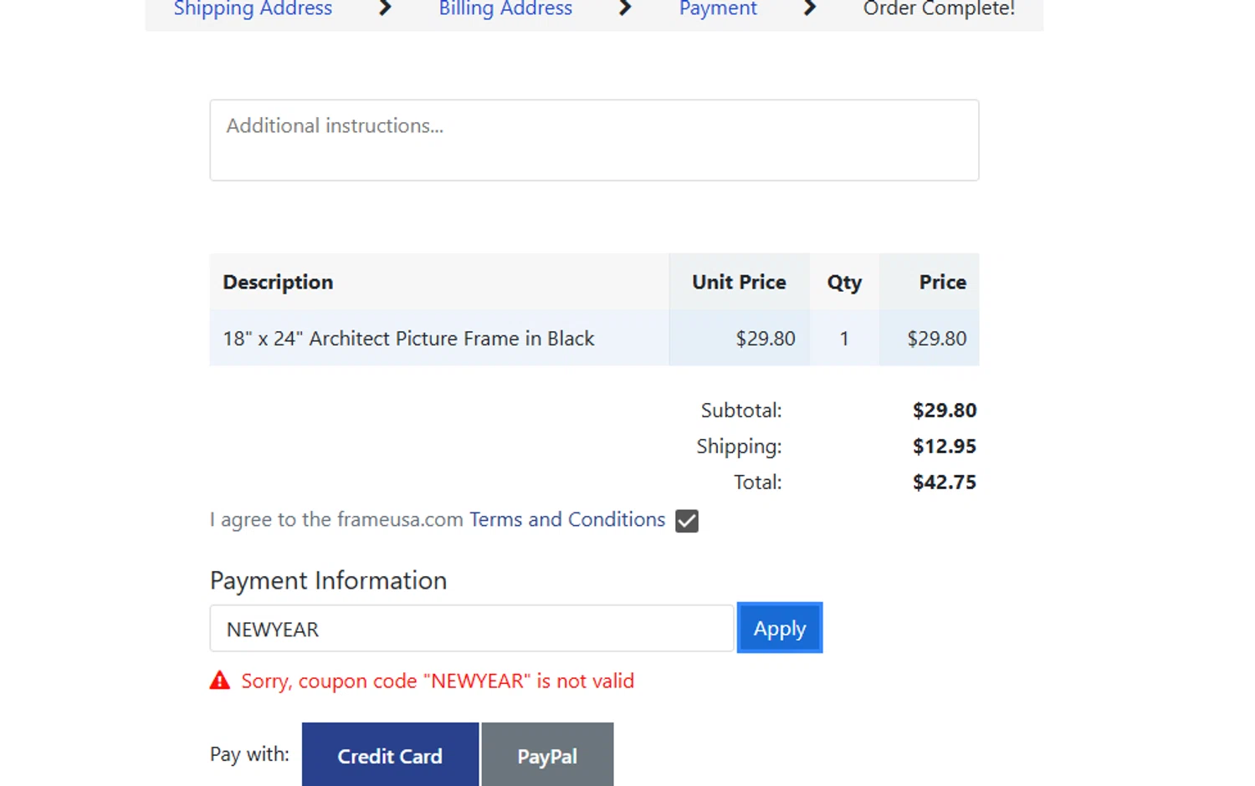Viewport: 1255px width, 786px height.
Task: Click the quantity value 1 in the order row
Action: click(844, 339)
